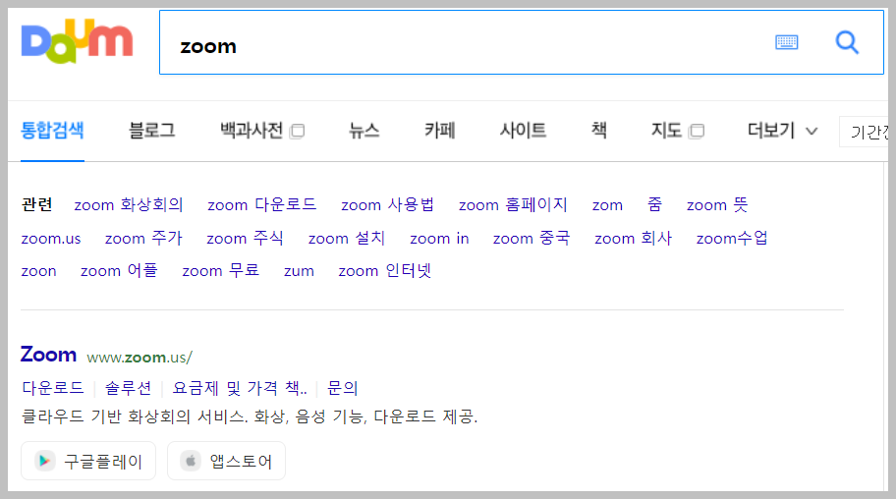Viewport: 896px width, 499px height.
Task: Click related search zoom 홈페이지
Action: tap(513, 204)
